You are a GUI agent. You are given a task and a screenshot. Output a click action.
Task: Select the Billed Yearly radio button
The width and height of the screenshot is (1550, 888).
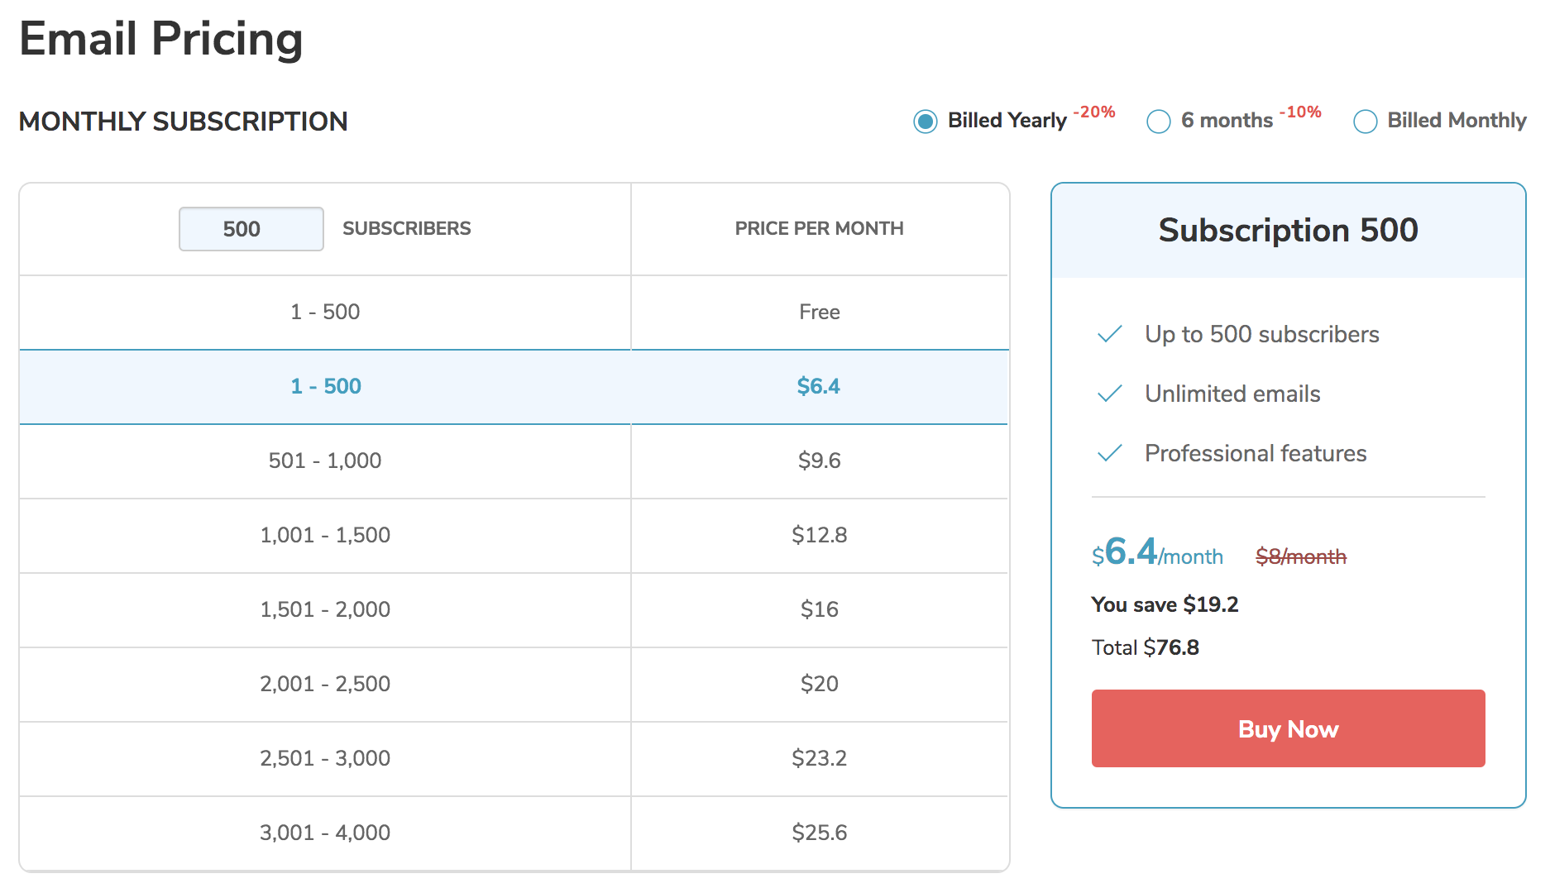926,122
